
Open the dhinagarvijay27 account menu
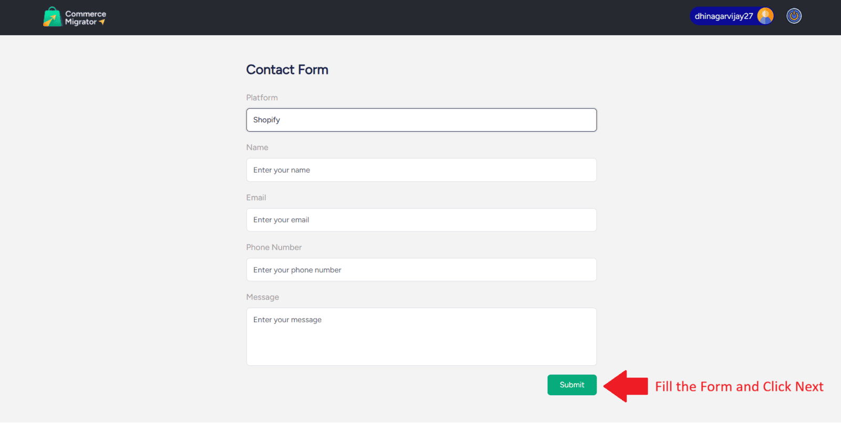pyautogui.click(x=724, y=16)
